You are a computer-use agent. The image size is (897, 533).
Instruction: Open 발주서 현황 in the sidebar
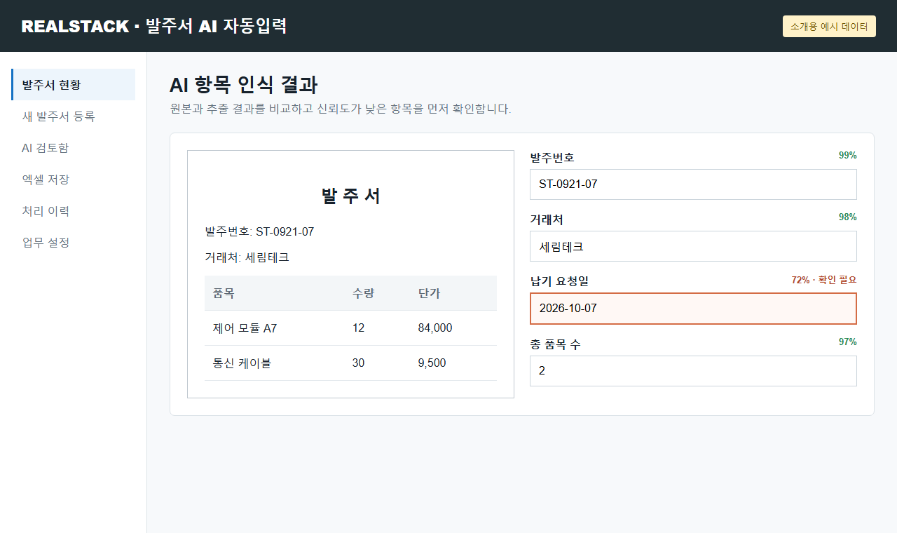74,85
